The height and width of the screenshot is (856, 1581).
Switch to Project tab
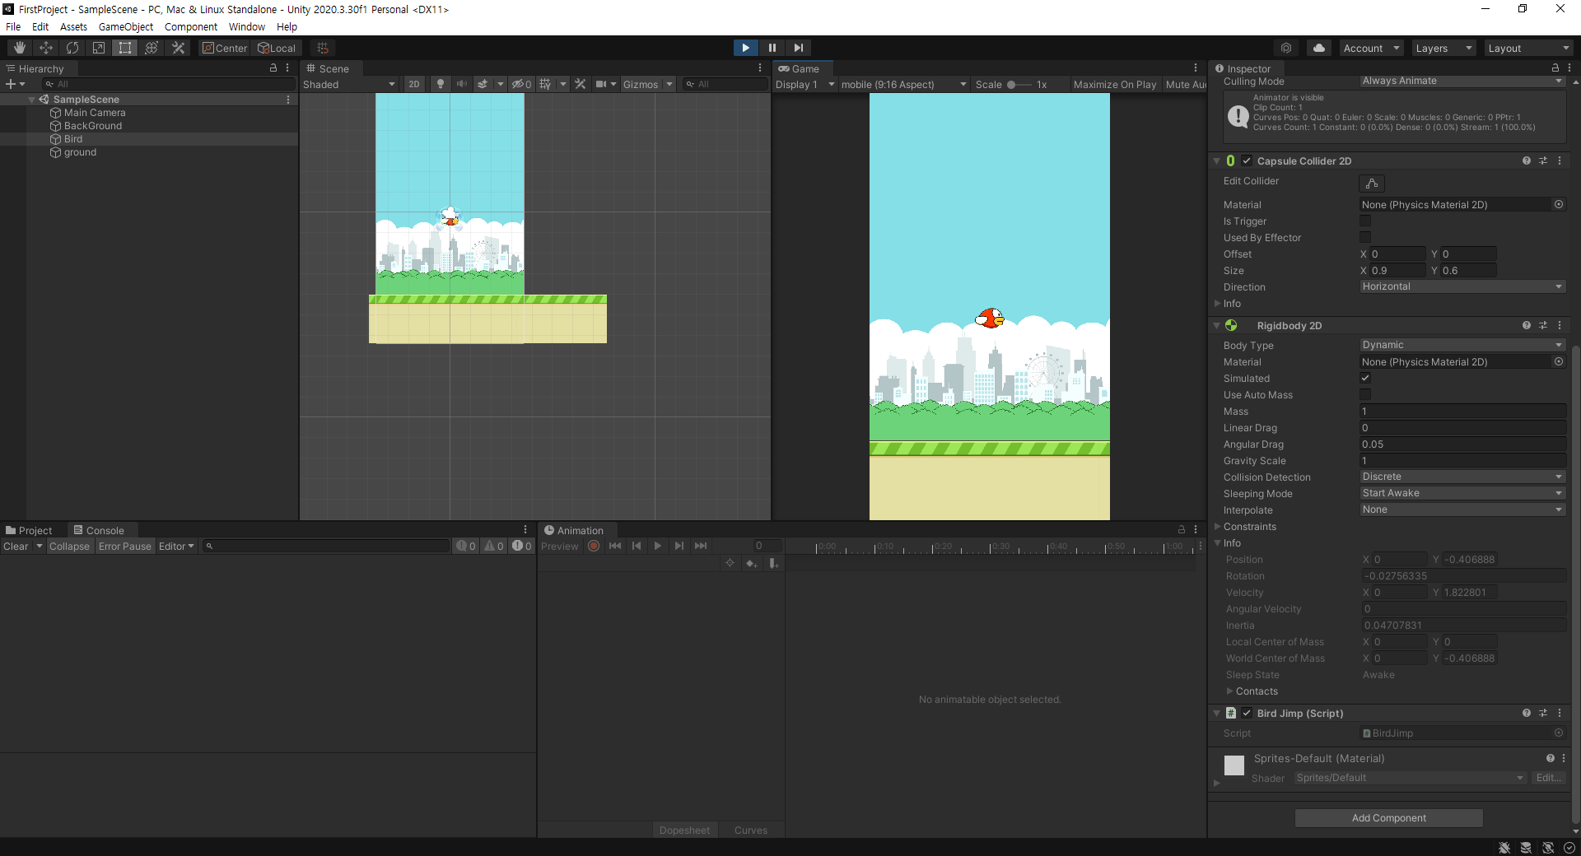point(29,531)
